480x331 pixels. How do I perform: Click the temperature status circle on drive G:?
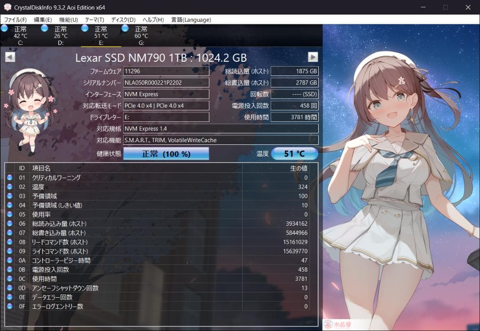(x=125, y=28)
